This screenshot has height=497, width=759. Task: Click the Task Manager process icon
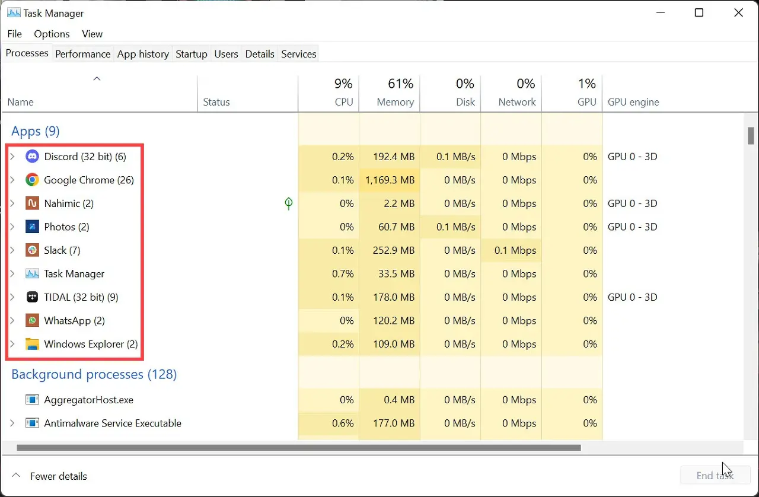[x=32, y=273]
